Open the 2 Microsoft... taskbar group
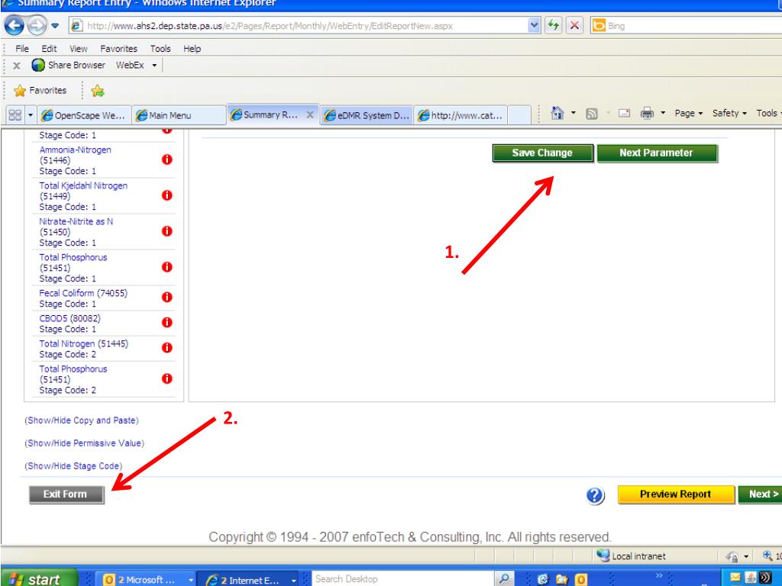Image resolution: width=782 pixels, height=586 pixels. (x=147, y=580)
